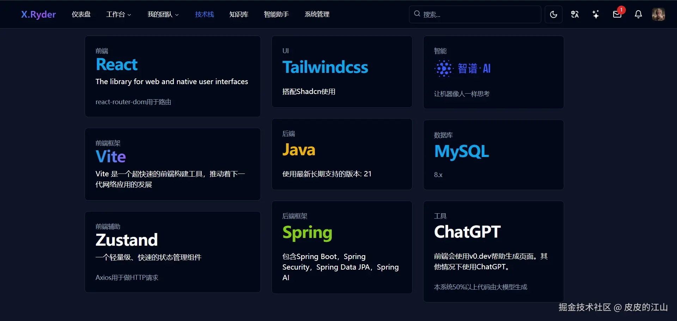This screenshot has height=321, width=677.
Task: Open the mail inbox icon
Action: 617,14
